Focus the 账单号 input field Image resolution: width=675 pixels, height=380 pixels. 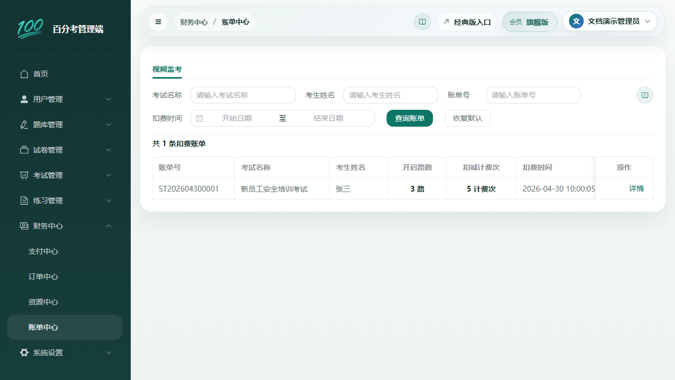[533, 95]
